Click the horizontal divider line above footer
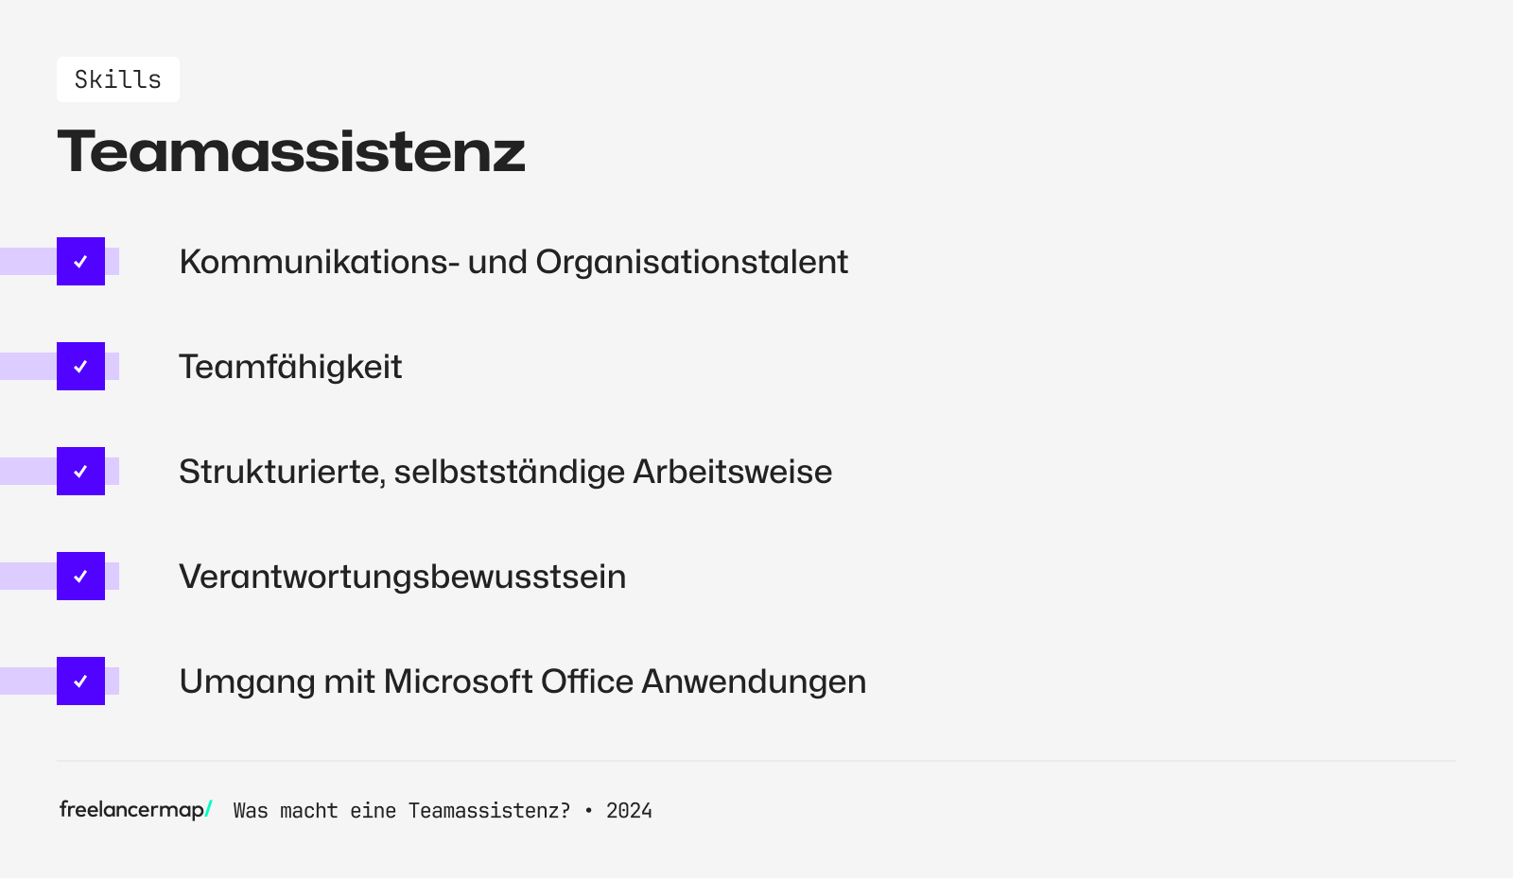This screenshot has height=879, width=1513. point(756,761)
